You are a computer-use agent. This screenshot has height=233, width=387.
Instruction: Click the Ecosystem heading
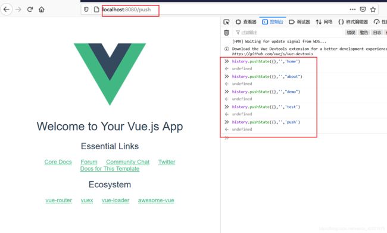[110, 184]
